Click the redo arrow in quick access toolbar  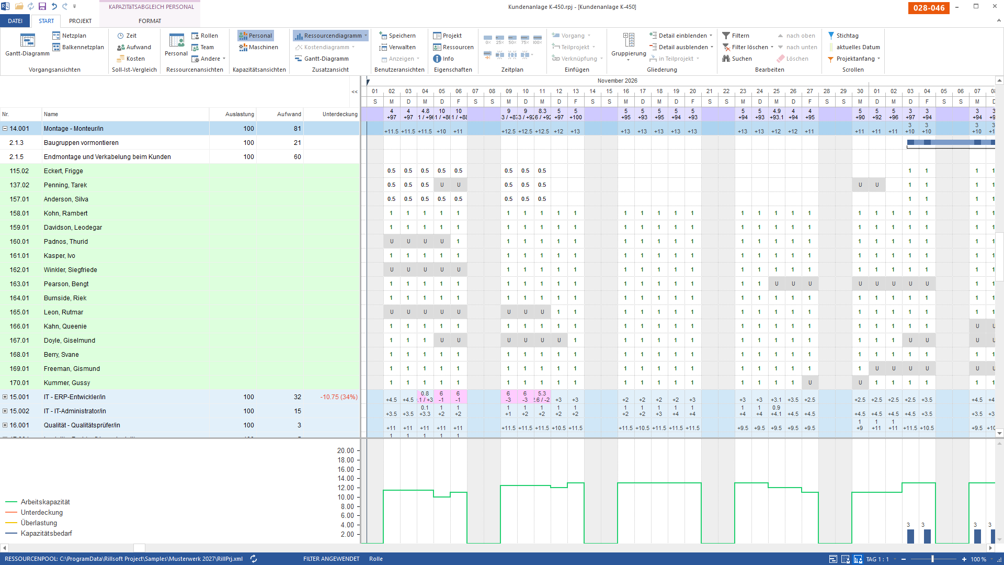tap(65, 6)
